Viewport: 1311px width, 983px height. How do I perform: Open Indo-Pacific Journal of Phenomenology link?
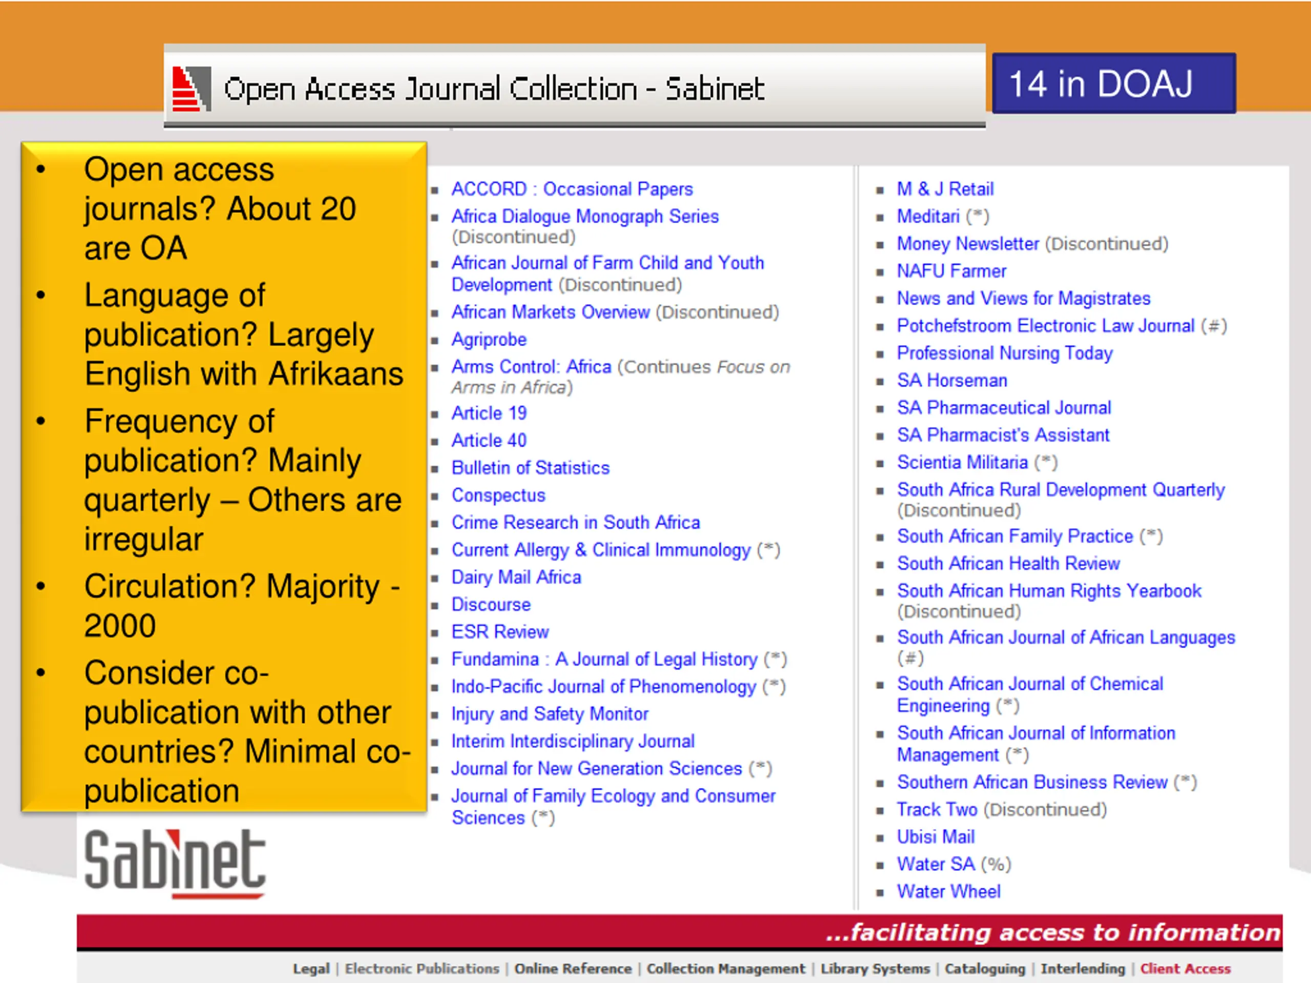coord(604,686)
